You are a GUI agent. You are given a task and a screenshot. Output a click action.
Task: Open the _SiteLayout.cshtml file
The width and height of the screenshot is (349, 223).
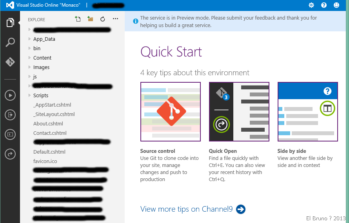coord(54,114)
